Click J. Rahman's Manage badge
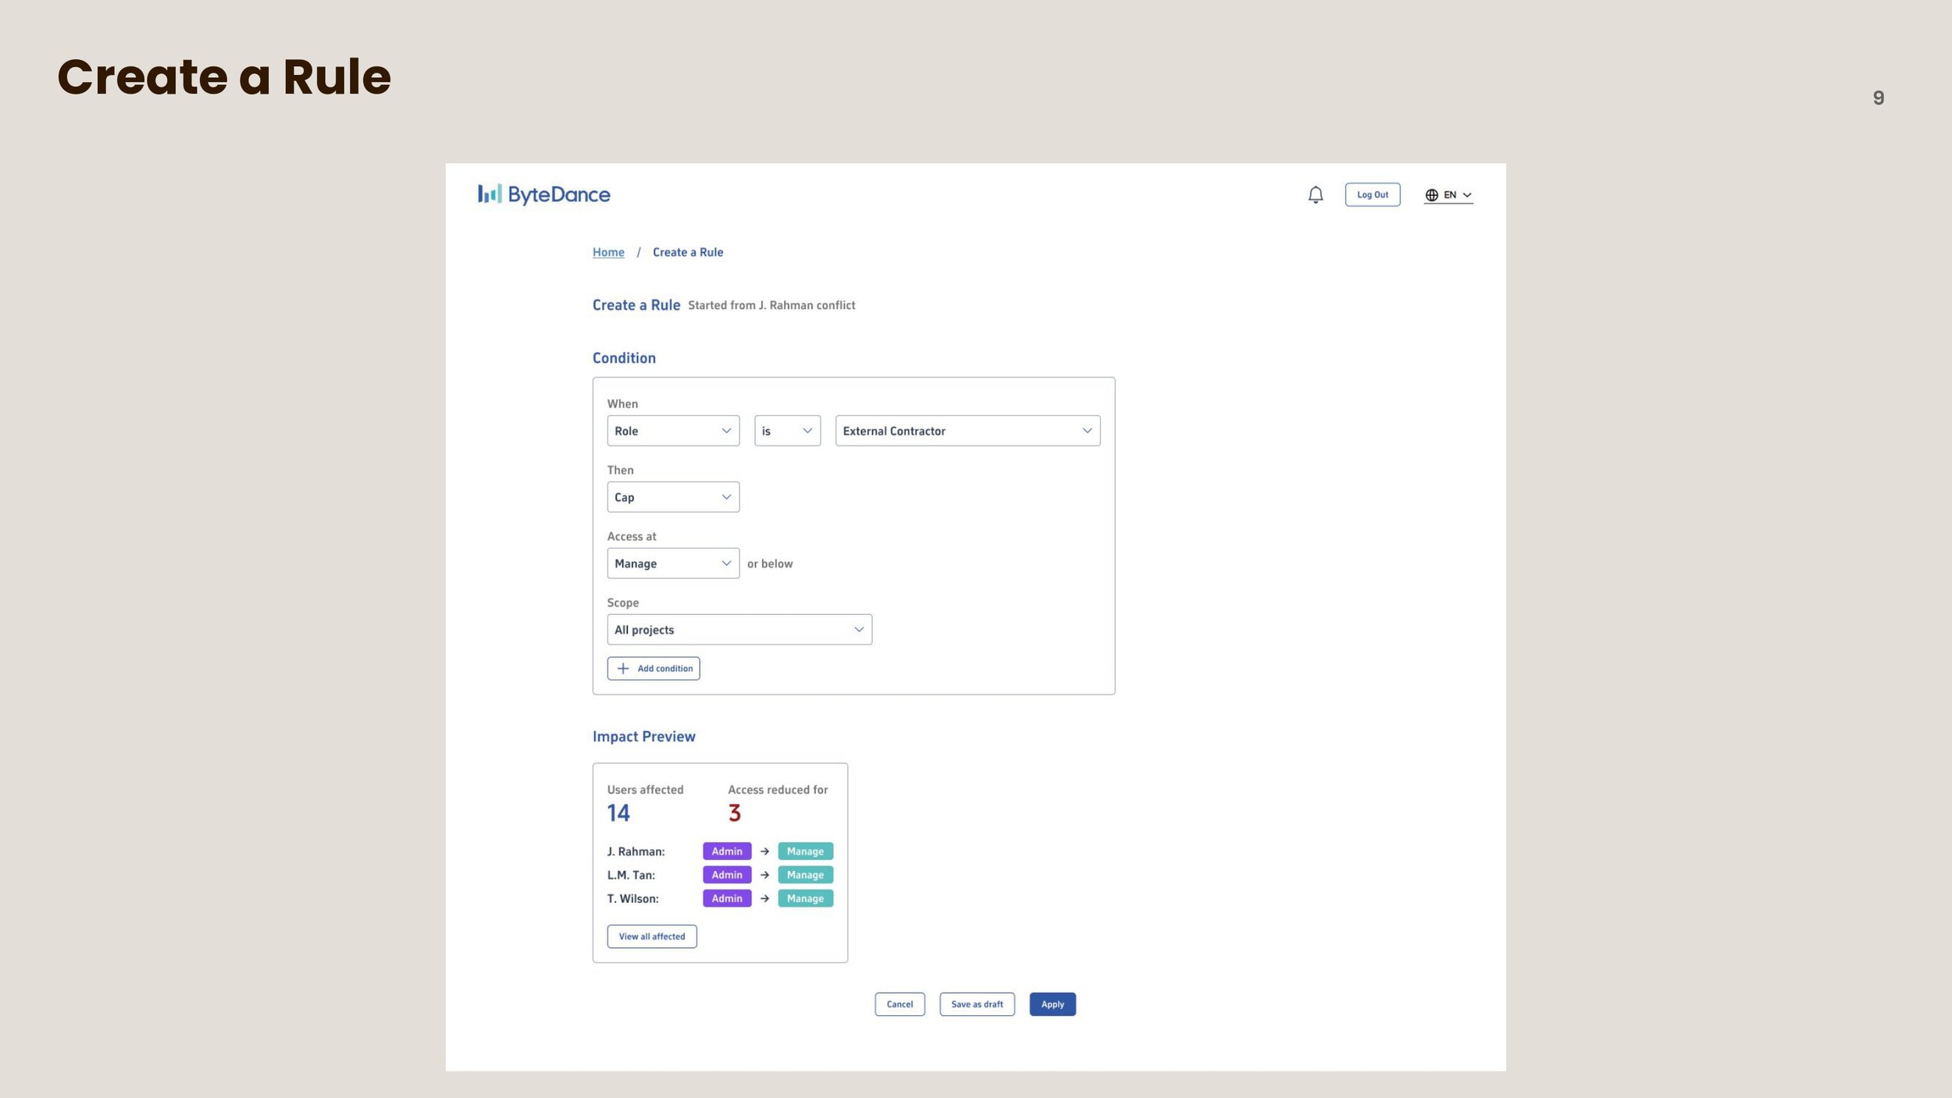Viewport: 1952px width, 1098px height. point(805,851)
